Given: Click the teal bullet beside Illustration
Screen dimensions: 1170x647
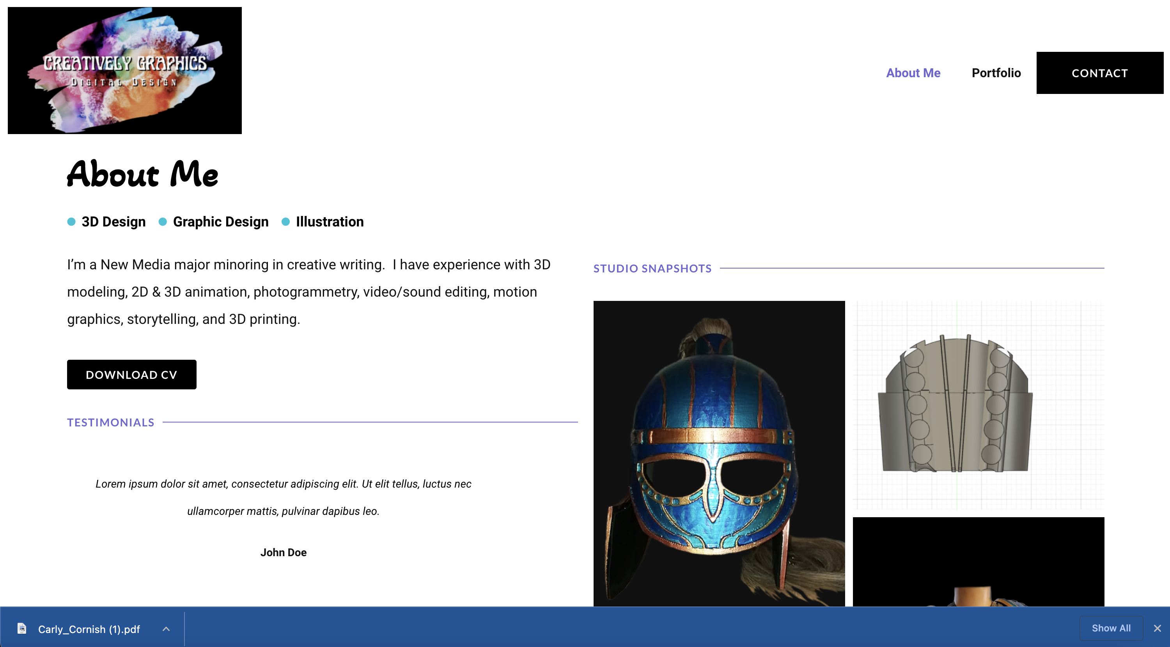Looking at the screenshot, I should [286, 221].
